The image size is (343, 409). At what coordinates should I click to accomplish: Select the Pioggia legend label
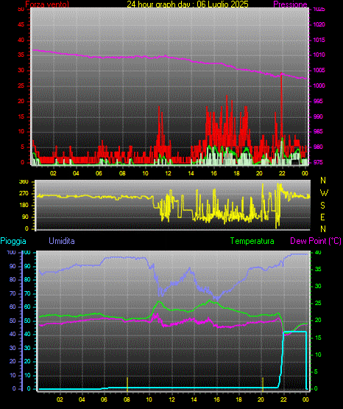13,241
